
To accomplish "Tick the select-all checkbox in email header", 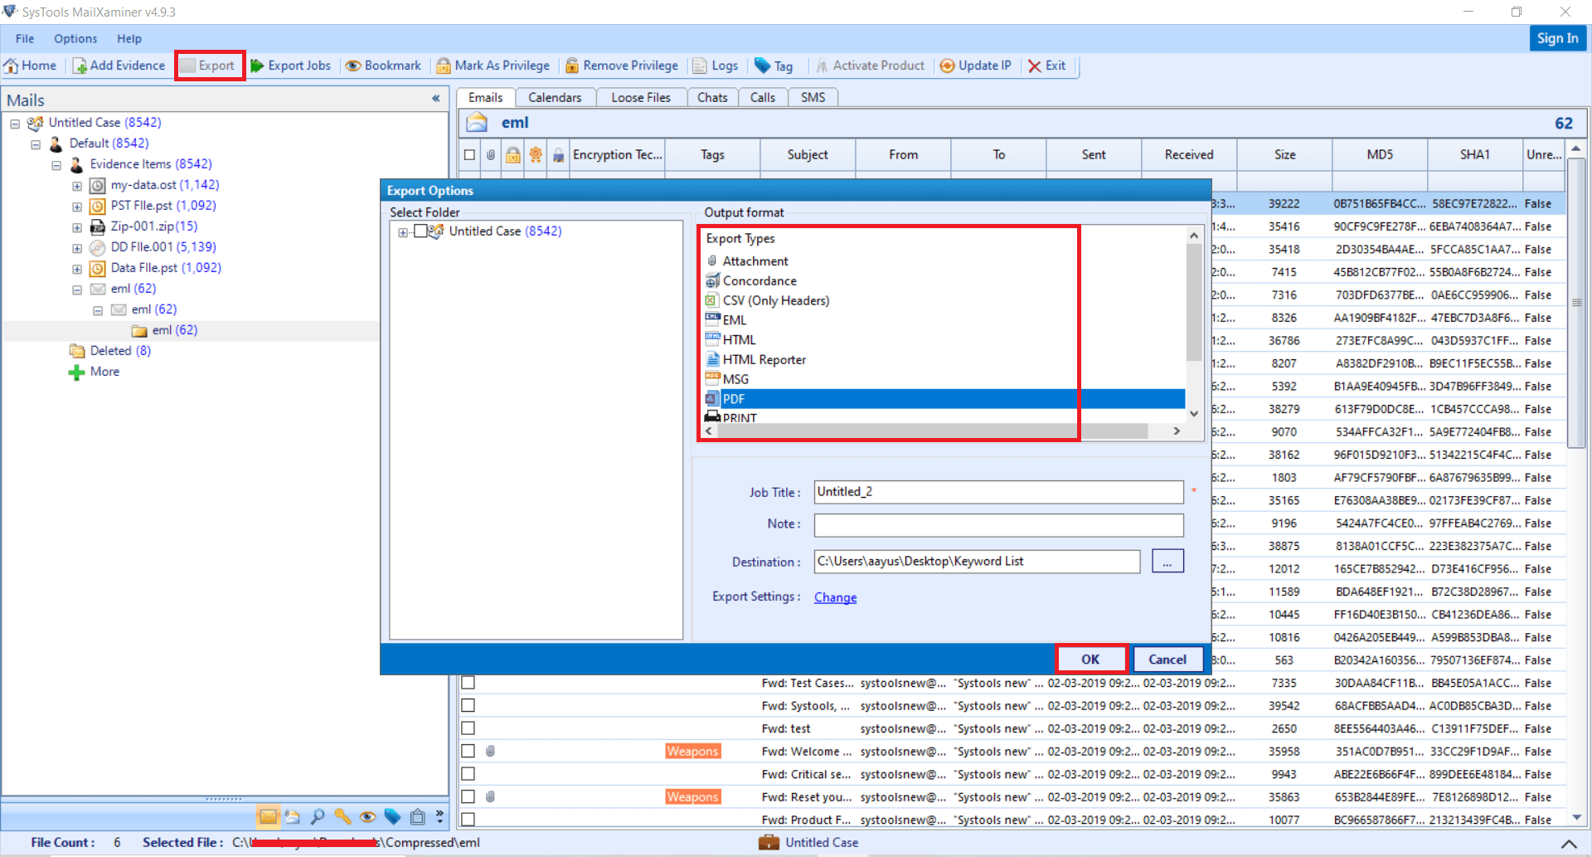I will (469, 154).
